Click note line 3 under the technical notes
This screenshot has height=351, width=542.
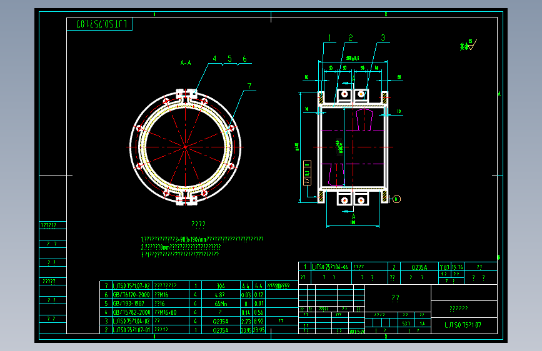click(x=180, y=255)
